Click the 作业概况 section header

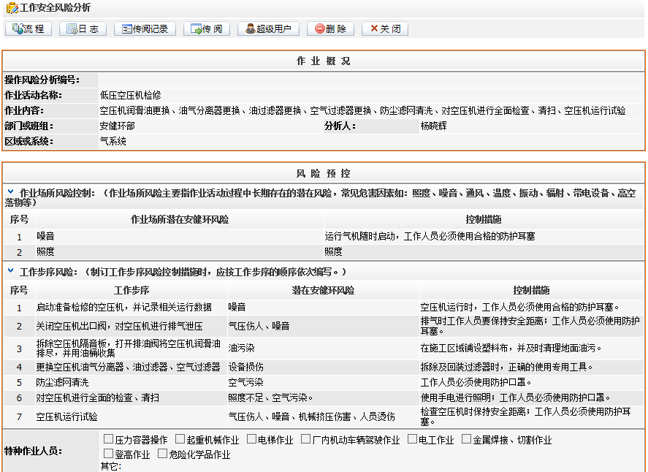point(324,61)
